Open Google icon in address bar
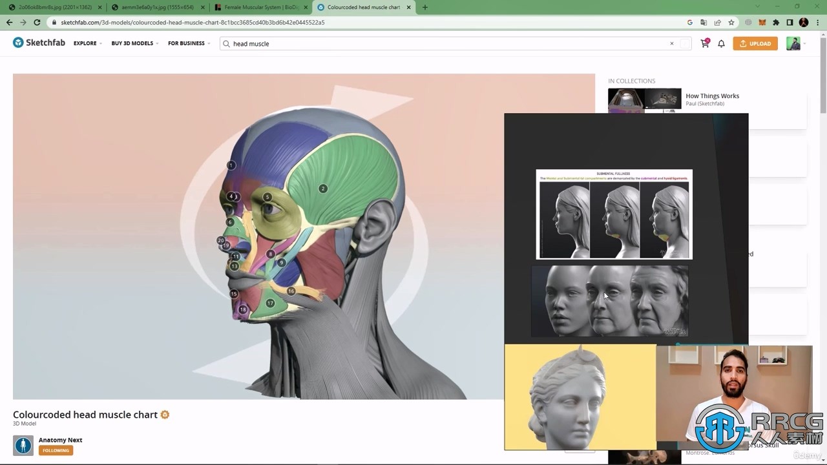Image resolution: width=827 pixels, height=465 pixels. tap(690, 22)
